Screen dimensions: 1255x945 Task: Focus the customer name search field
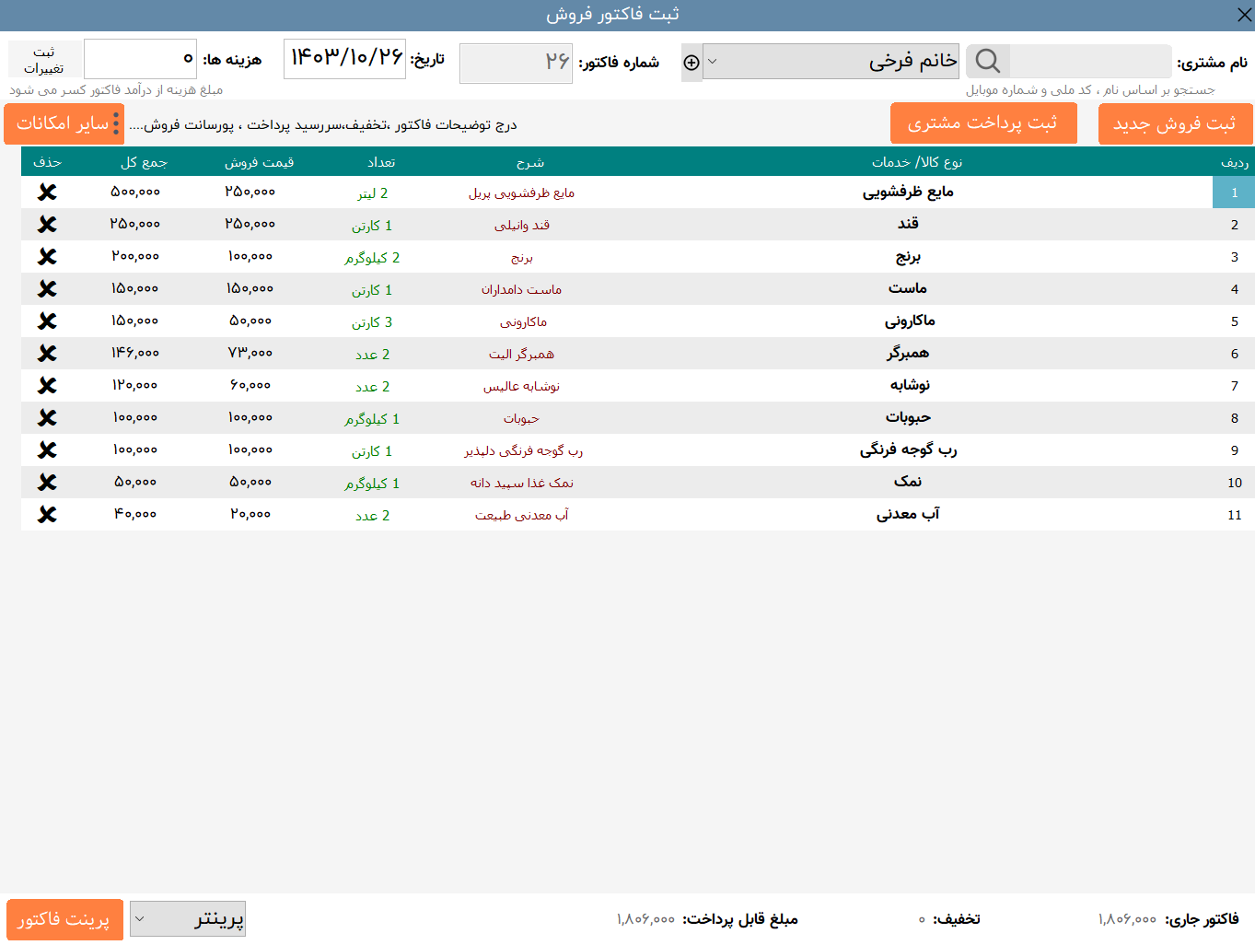1090,62
